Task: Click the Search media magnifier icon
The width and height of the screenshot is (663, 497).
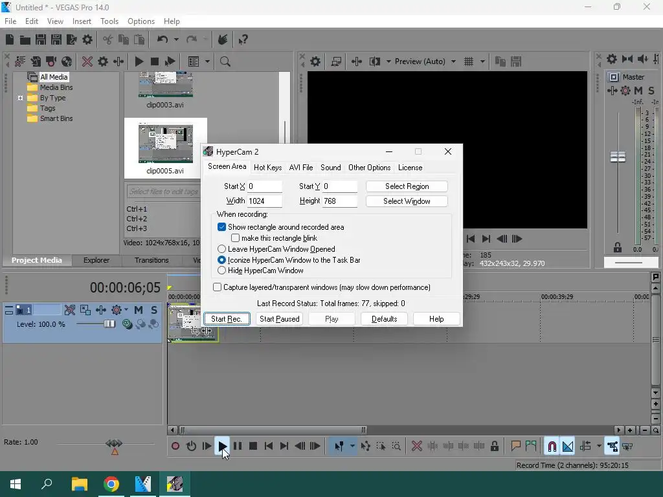Action: pos(225,61)
